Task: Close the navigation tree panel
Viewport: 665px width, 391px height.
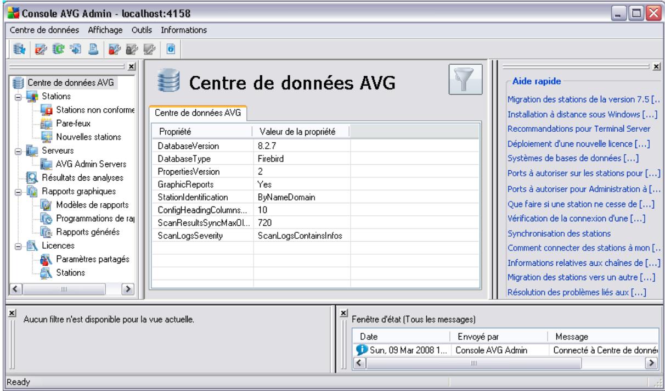Action: point(131,66)
